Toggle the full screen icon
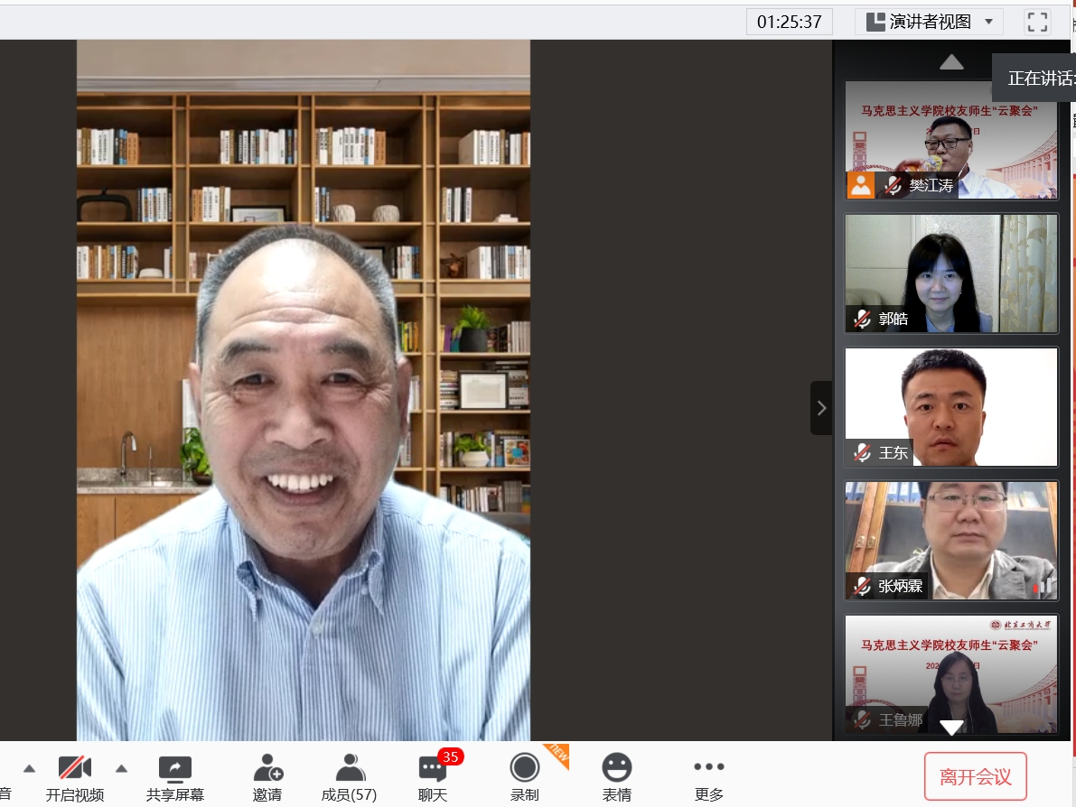Viewport: 1076px width, 807px height. point(1037,22)
